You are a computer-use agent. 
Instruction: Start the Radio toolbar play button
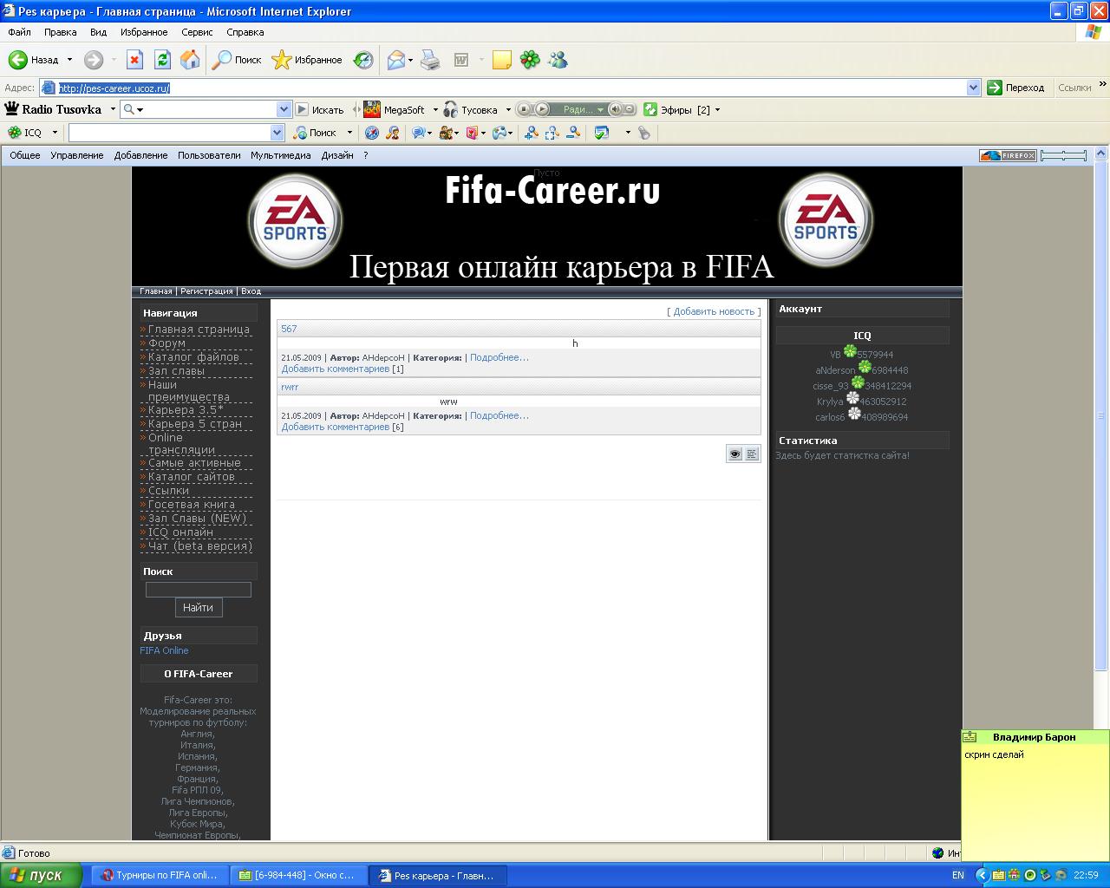[x=542, y=109]
